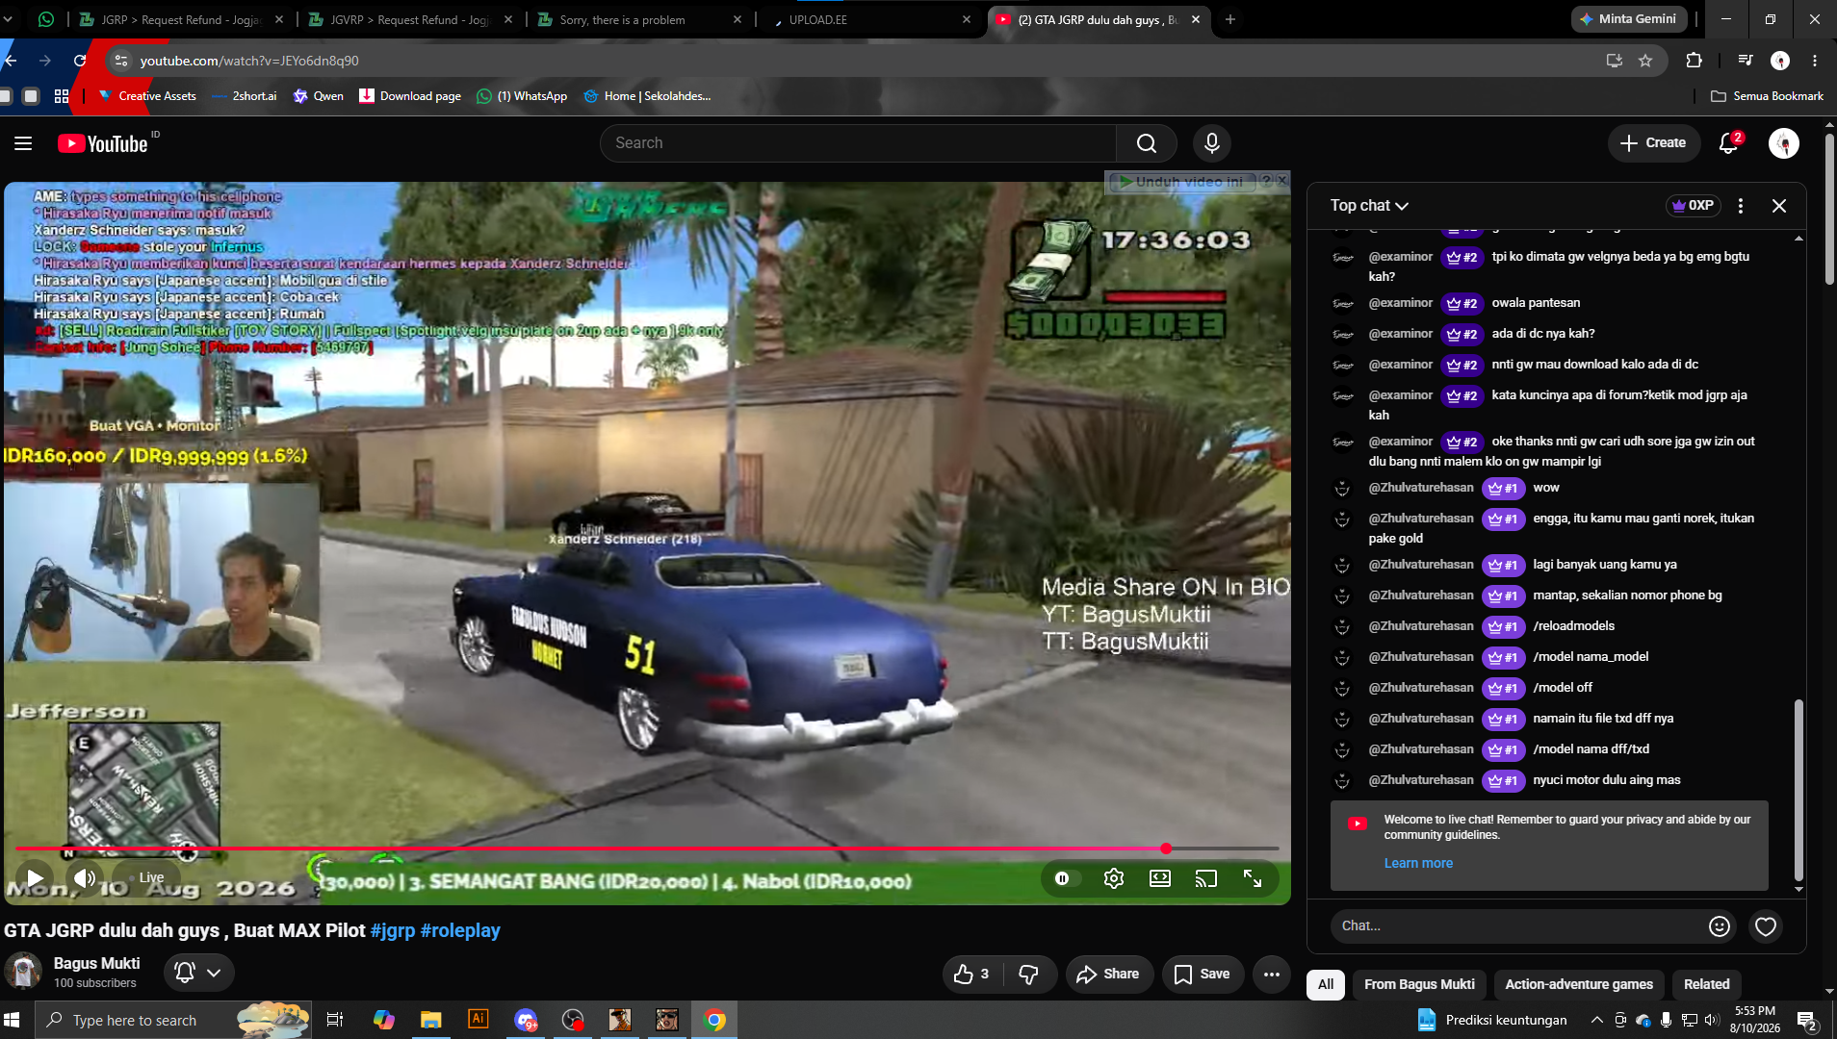The image size is (1837, 1039).
Task: Like the video
Action: coord(971,975)
